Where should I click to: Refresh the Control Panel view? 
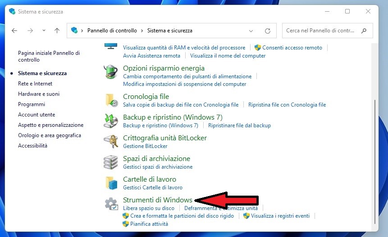point(268,31)
